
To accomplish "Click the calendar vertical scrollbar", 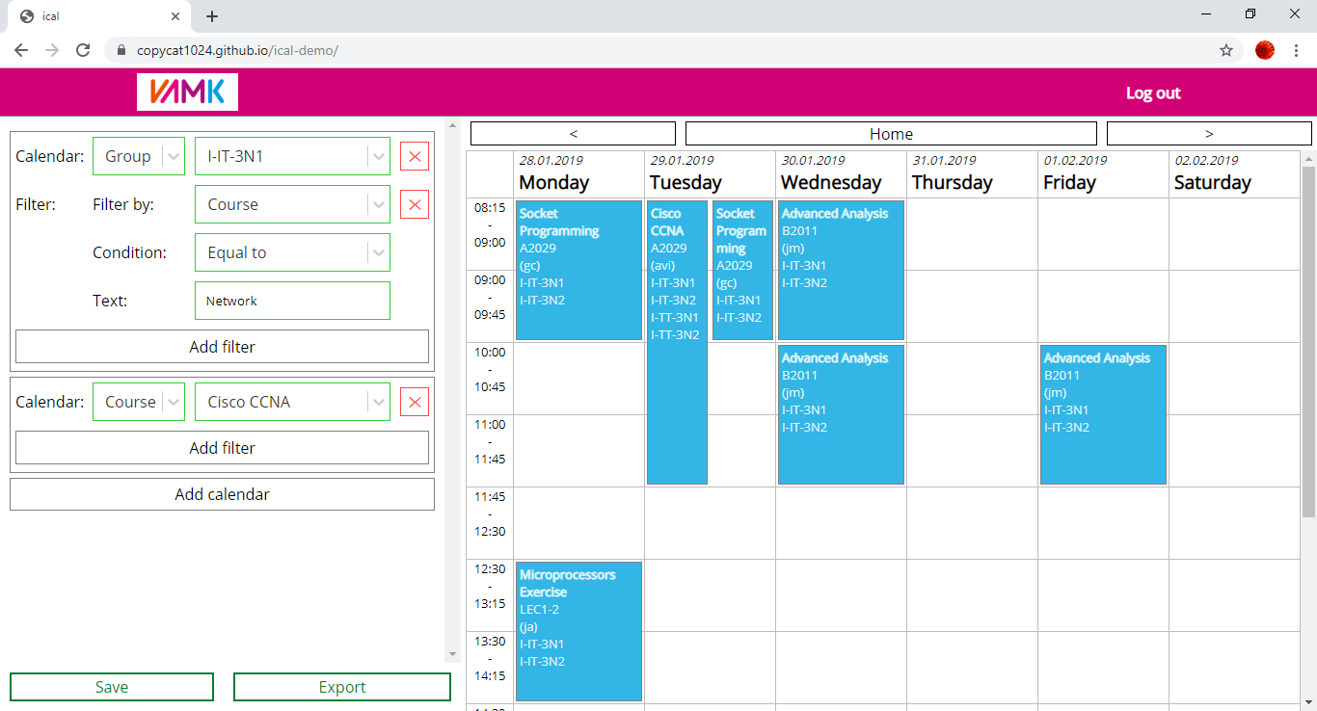I will (1308, 341).
